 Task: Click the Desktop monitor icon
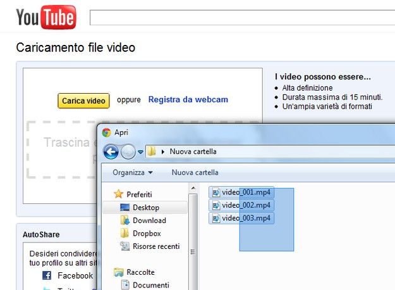tap(125, 207)
